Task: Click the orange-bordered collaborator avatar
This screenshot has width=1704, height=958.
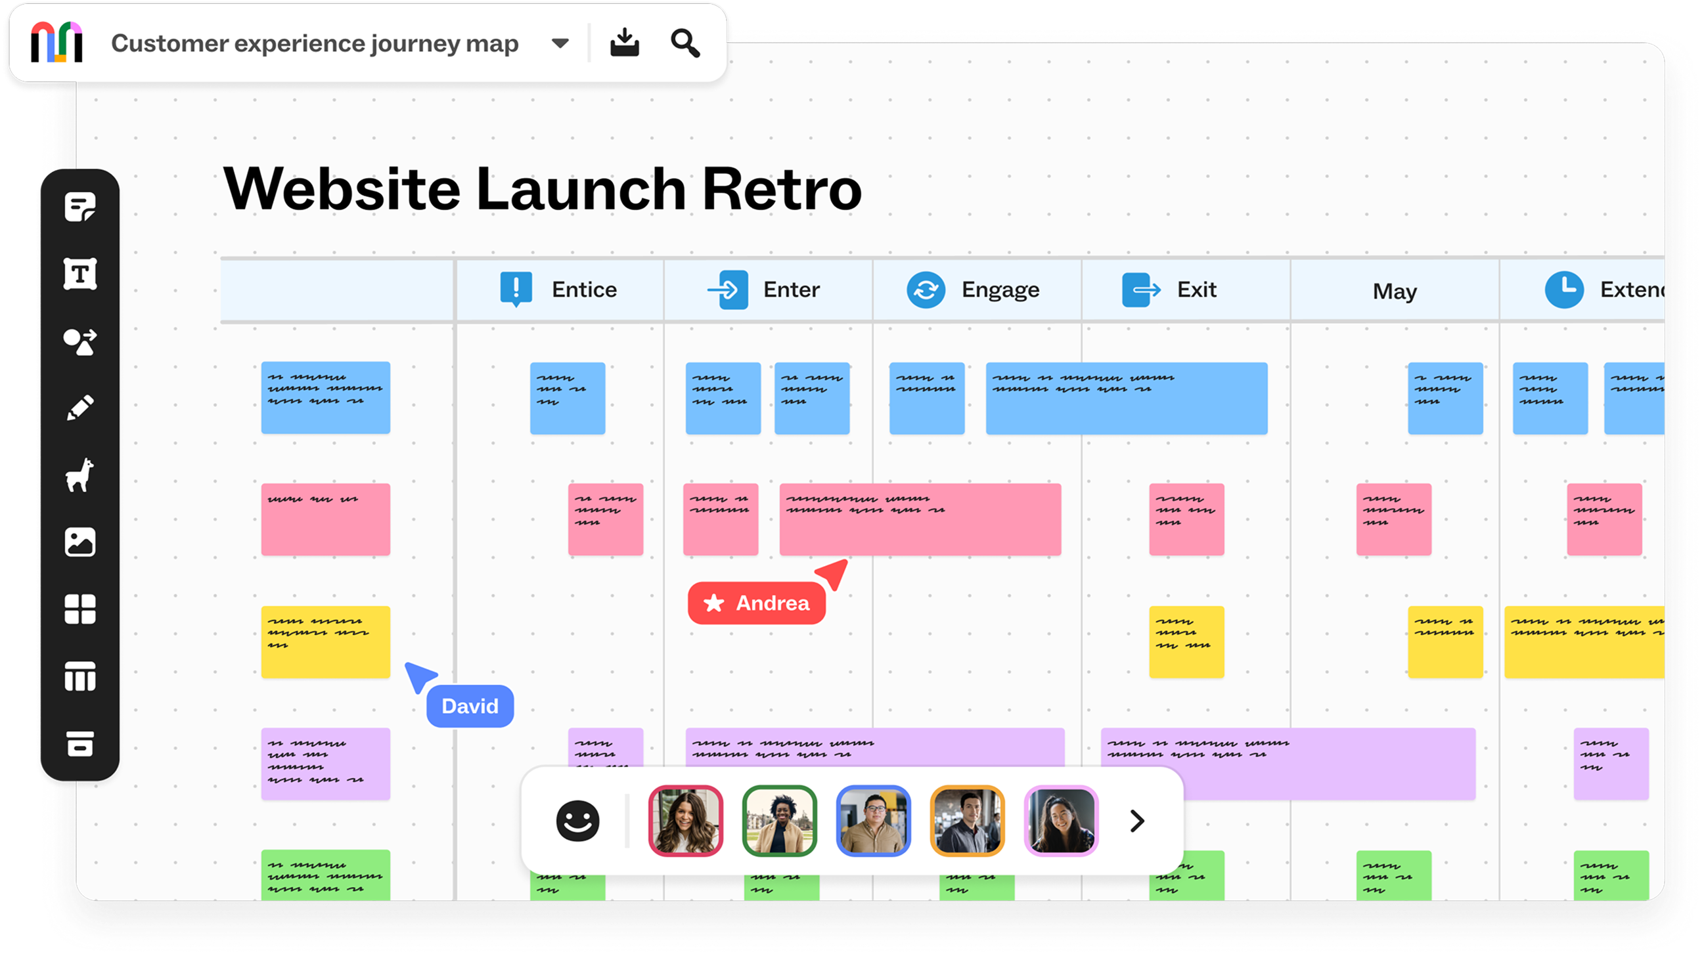Action: [967, 821]
